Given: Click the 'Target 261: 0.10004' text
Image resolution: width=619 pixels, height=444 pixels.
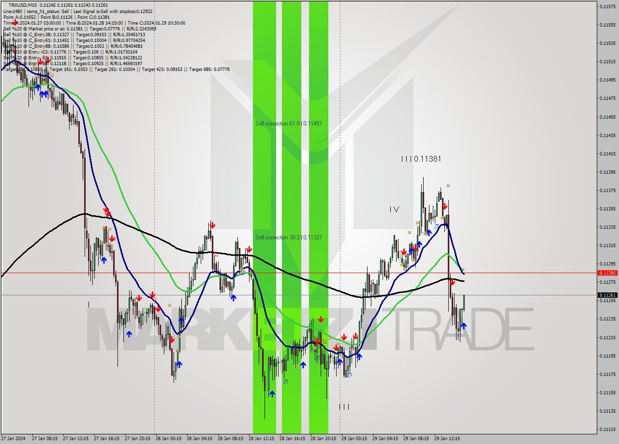Looking at the screenshot, I should pyautogui.click(x=115, y=69).
